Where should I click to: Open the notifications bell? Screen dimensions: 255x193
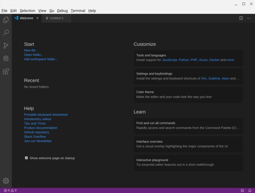[250, 190]
